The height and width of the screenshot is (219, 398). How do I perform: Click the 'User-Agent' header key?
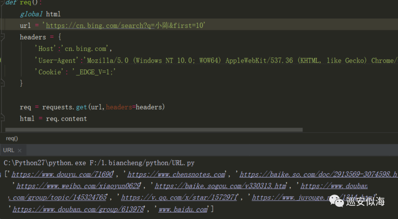tap(57, 61)
